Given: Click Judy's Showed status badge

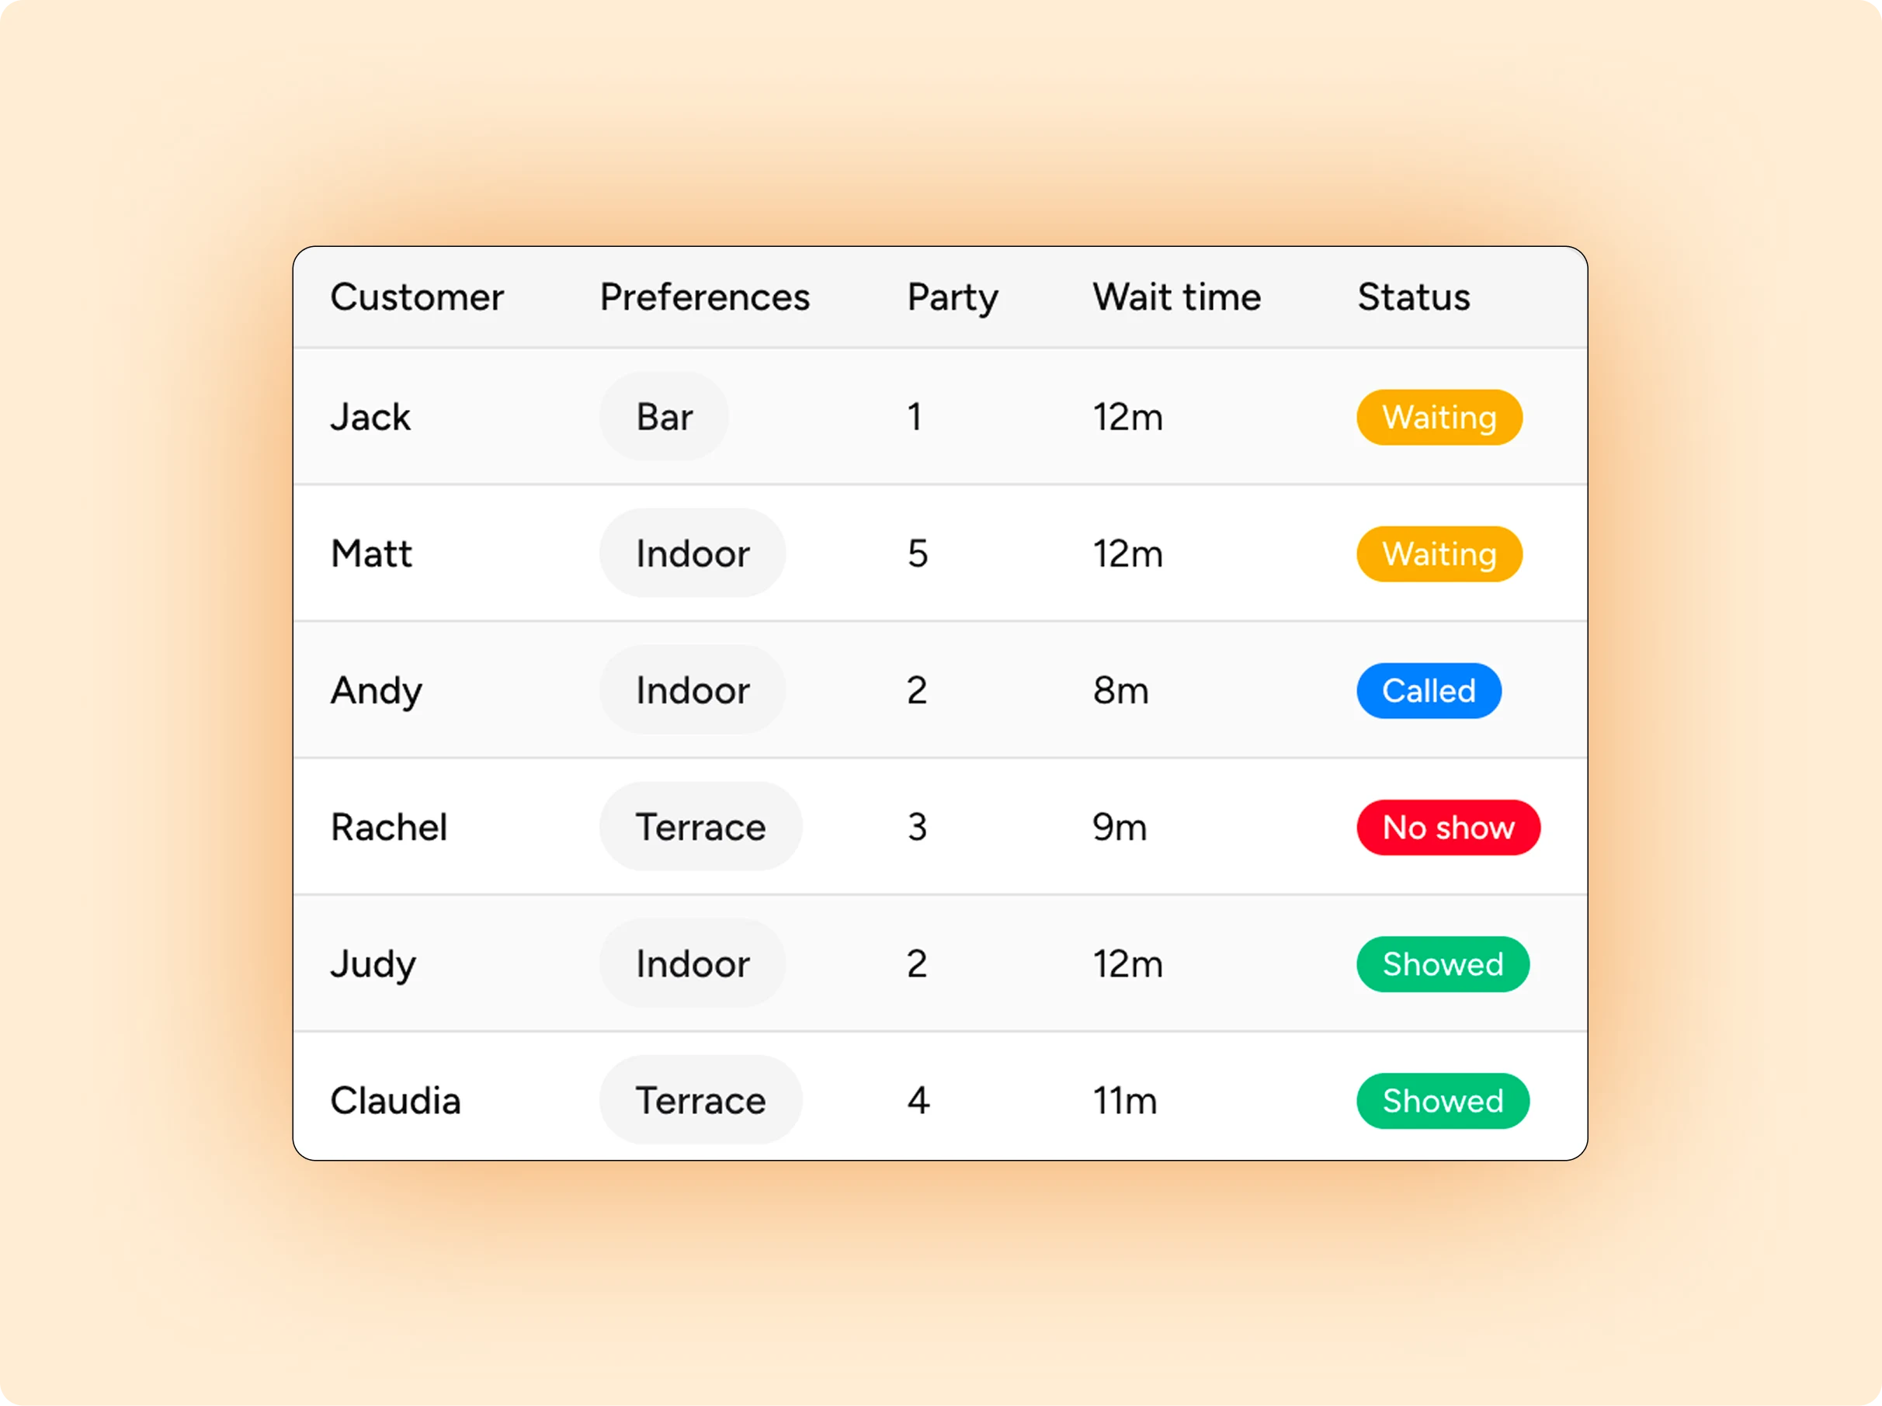Looking at the screenshot, I should [1442, 963].
